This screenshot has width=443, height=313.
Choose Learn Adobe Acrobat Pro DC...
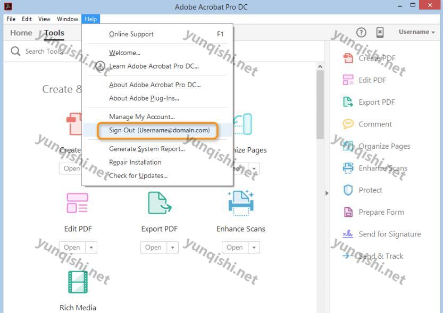(157, 66)
